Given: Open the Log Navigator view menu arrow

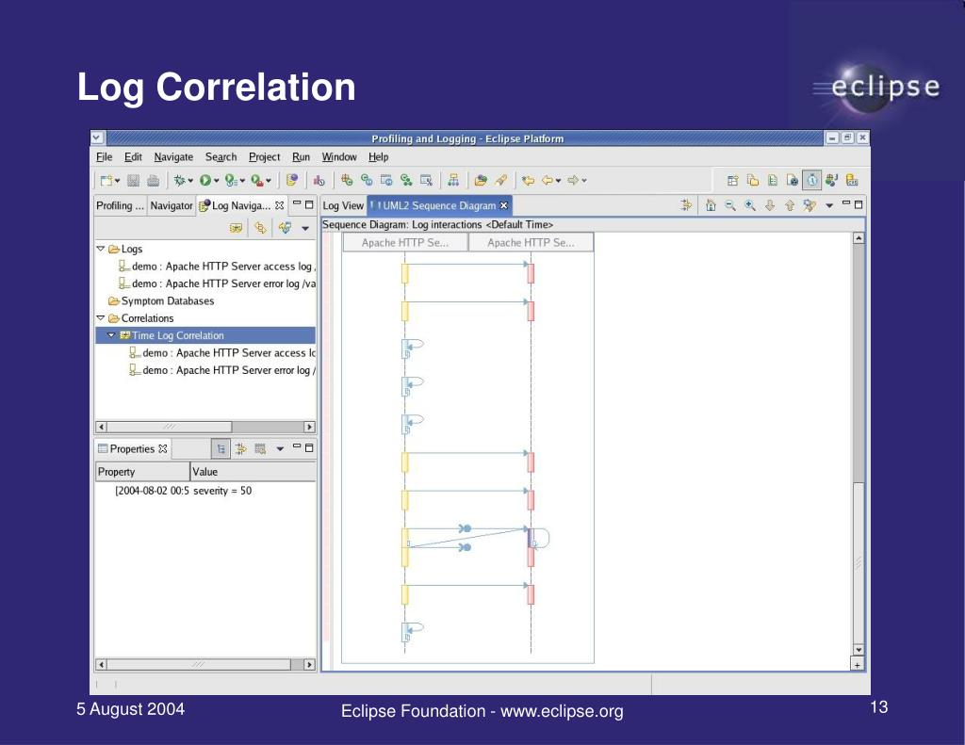Looking at the screenshot, I should pyautogui.click(x=305, y=229).
